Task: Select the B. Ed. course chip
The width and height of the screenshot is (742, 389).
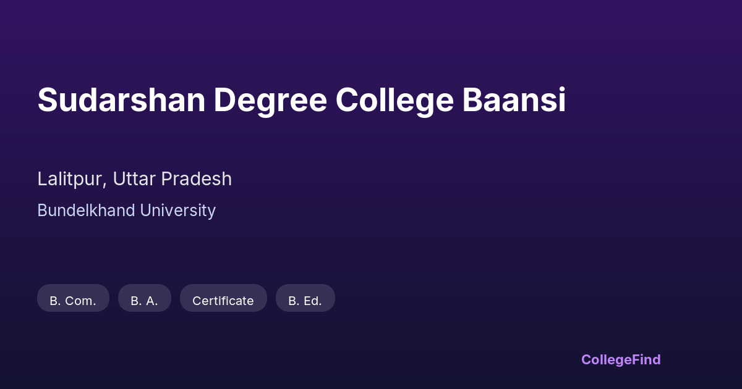Action: (305, 300)
